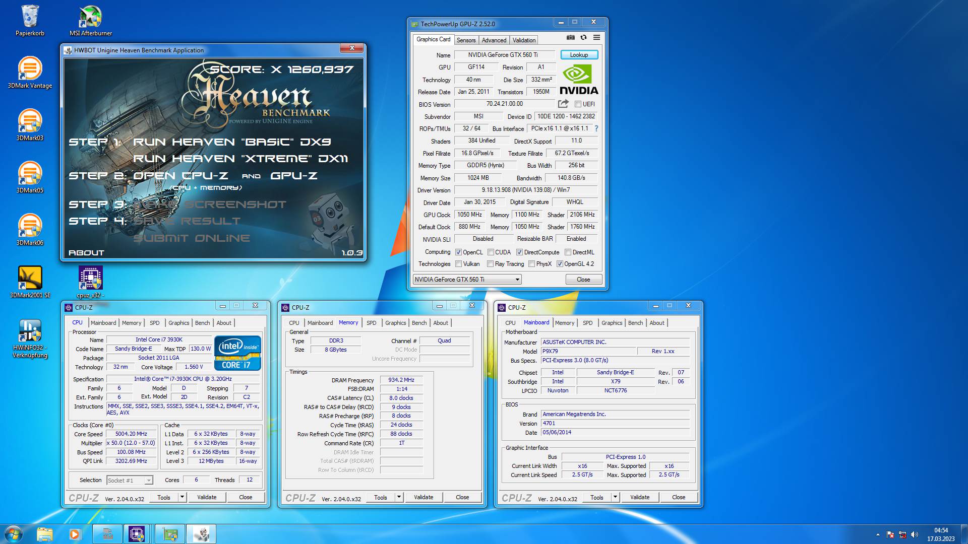This screenshot has height=544, width=968.
Task: Open the 3DMark03 desktop shortcut
Action: coord(30,126)
